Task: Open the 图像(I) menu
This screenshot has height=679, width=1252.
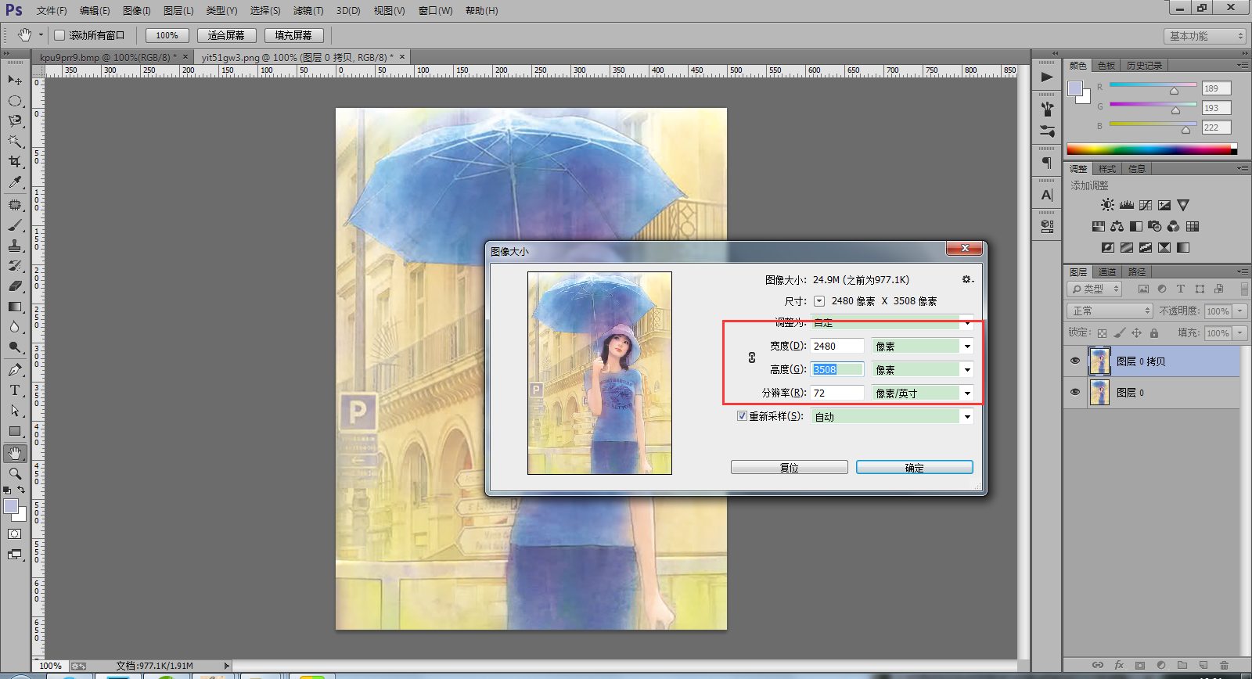Action: click(x=137, y=11)
